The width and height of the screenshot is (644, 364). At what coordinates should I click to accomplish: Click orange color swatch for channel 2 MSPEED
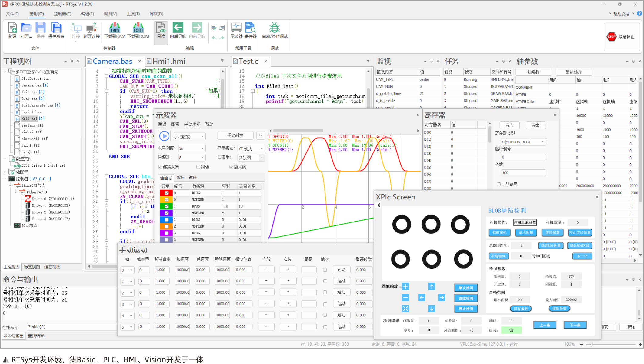point(166,226)
